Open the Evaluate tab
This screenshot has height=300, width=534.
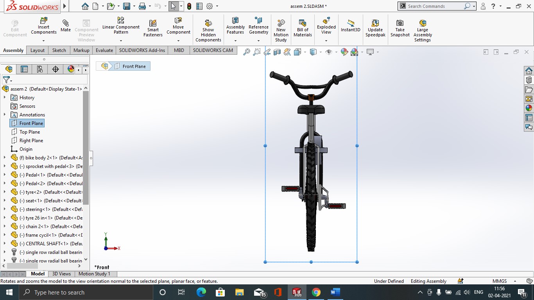tap(104, 50)
